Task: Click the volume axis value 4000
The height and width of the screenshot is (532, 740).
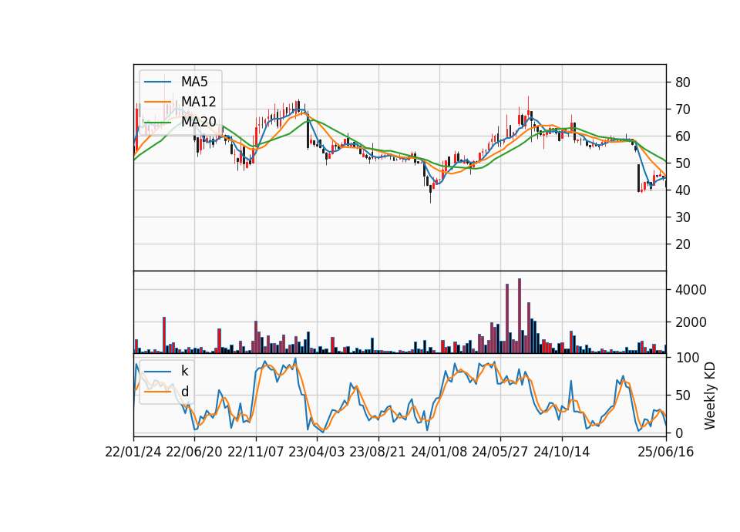Action: (x=691, y=290)
